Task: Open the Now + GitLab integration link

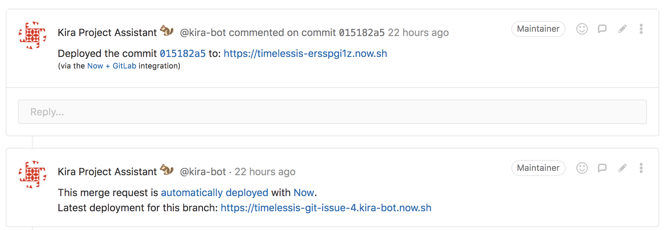Action: [112, 66]
